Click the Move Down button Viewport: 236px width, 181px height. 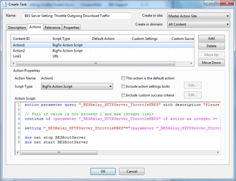211,63
